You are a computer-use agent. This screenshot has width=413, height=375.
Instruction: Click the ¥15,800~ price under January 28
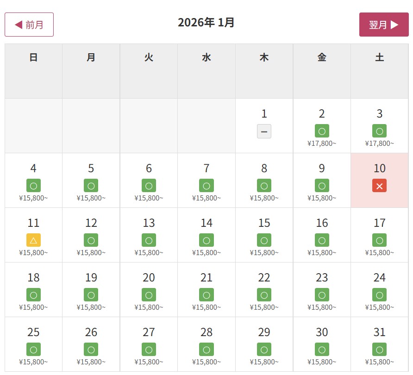[206, 362]
